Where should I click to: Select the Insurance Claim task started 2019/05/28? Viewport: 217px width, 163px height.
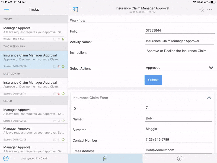tap(34, 60)
